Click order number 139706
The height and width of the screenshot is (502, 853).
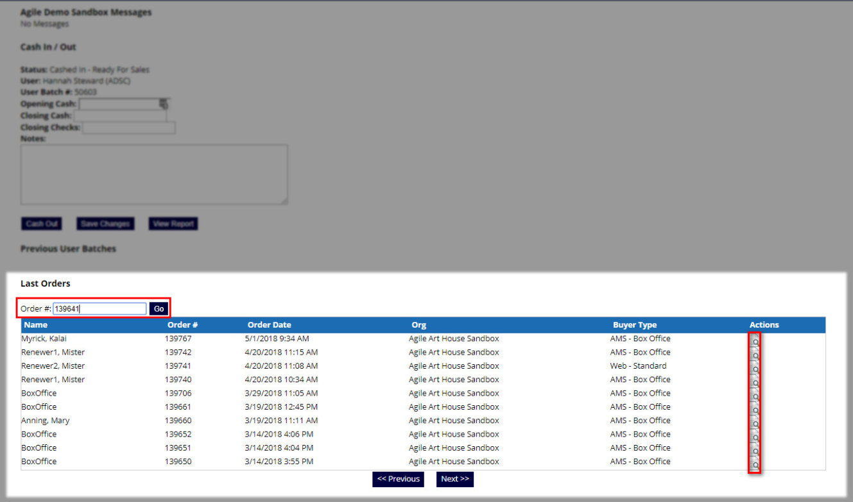click(178, 393)
